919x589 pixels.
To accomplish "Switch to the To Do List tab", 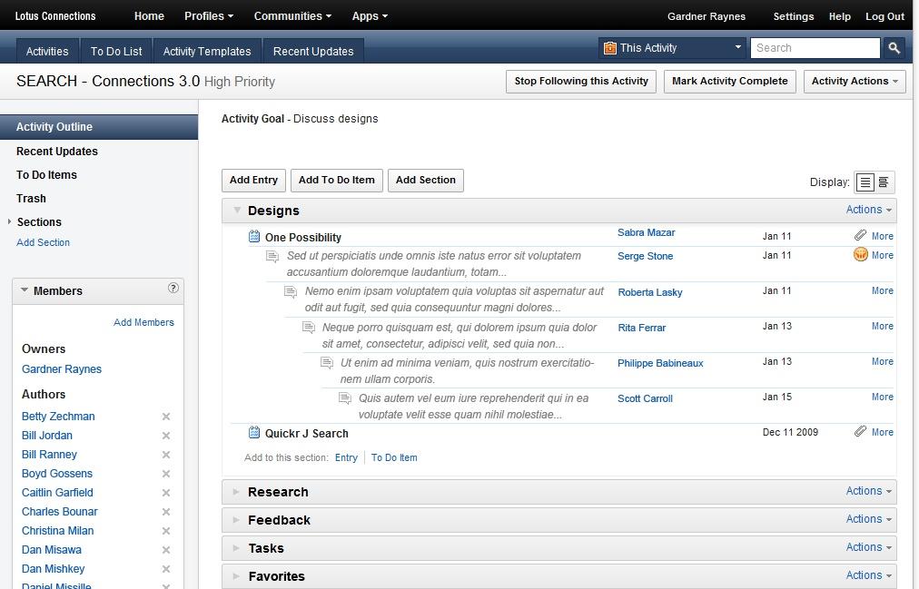I will 116,51.
